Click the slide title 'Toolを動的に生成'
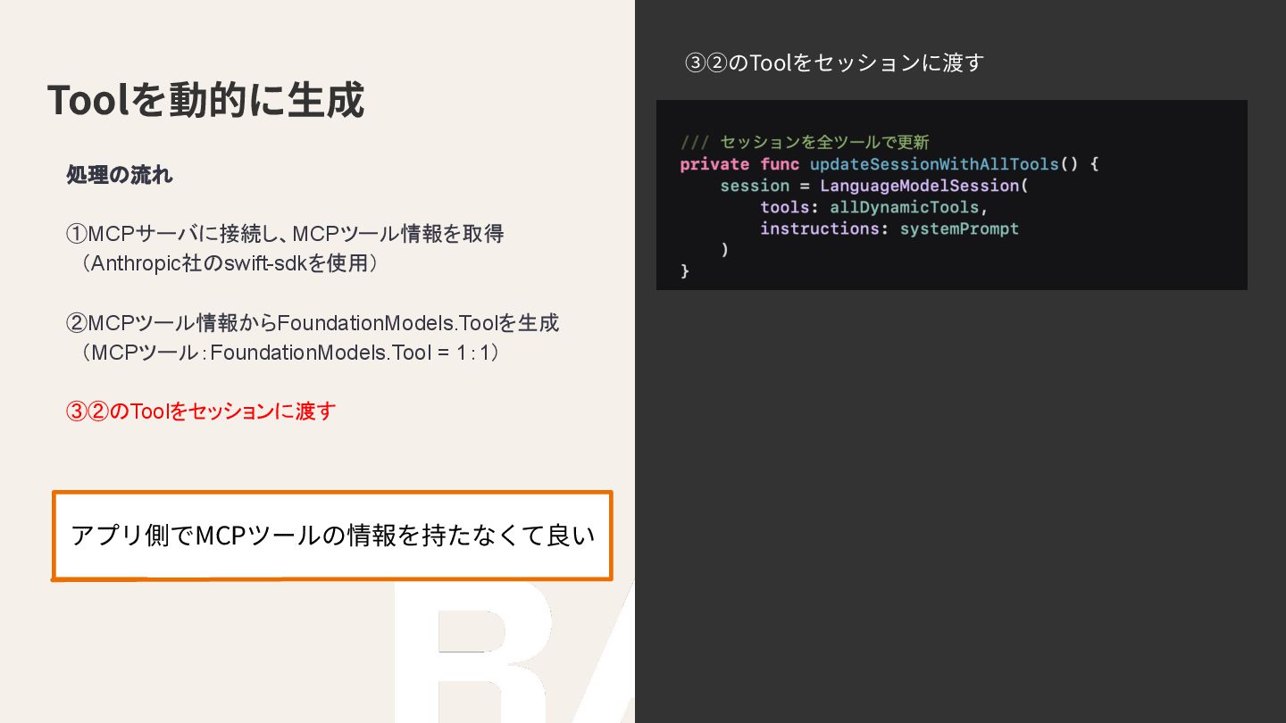Screen dimensions: 1286x723 click(205, 100)
